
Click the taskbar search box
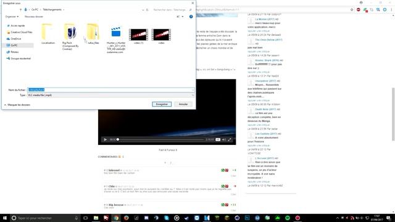[x=45, y=218]
